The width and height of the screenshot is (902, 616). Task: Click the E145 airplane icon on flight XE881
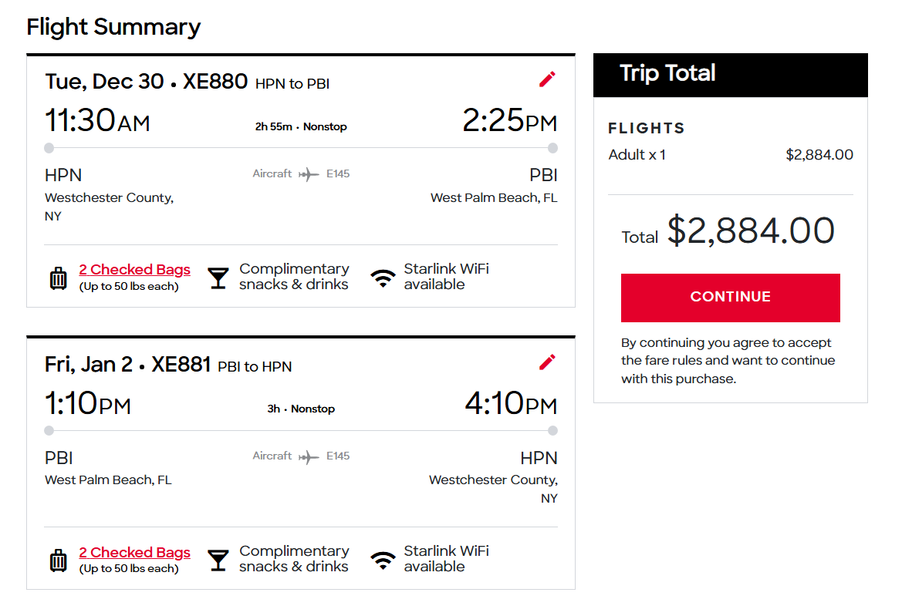point(309,457)
